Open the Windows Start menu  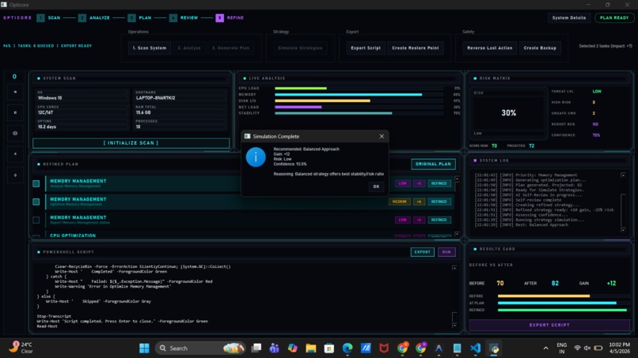[144, 349]
